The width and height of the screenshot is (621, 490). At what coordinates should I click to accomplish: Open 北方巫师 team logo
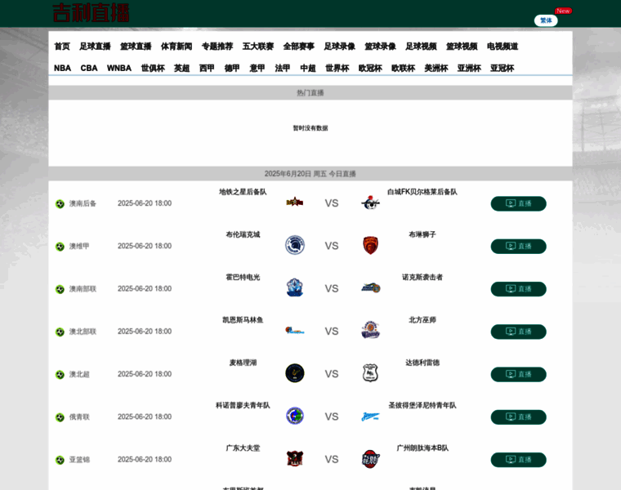(371, 330)
